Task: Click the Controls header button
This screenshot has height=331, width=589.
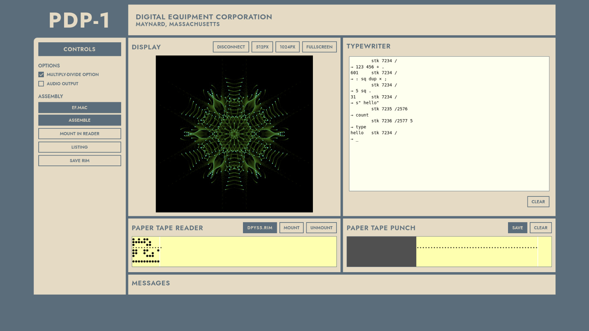Action: pyautogui.click(x=80, y=49)
